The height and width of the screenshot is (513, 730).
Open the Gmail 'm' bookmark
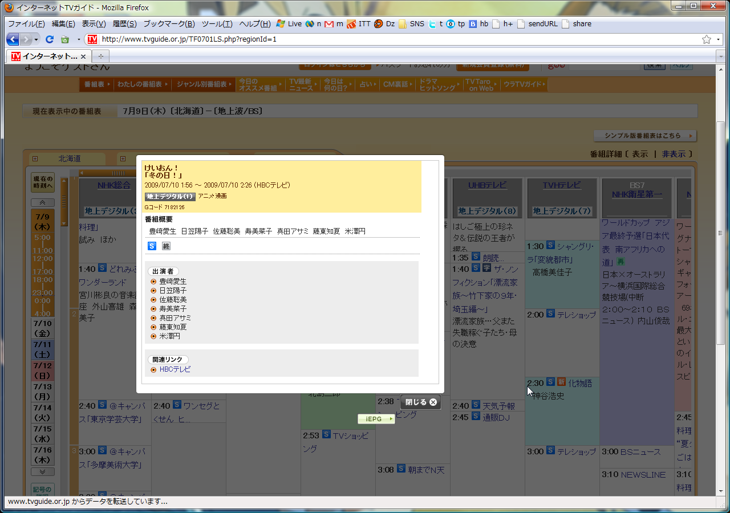334,24
